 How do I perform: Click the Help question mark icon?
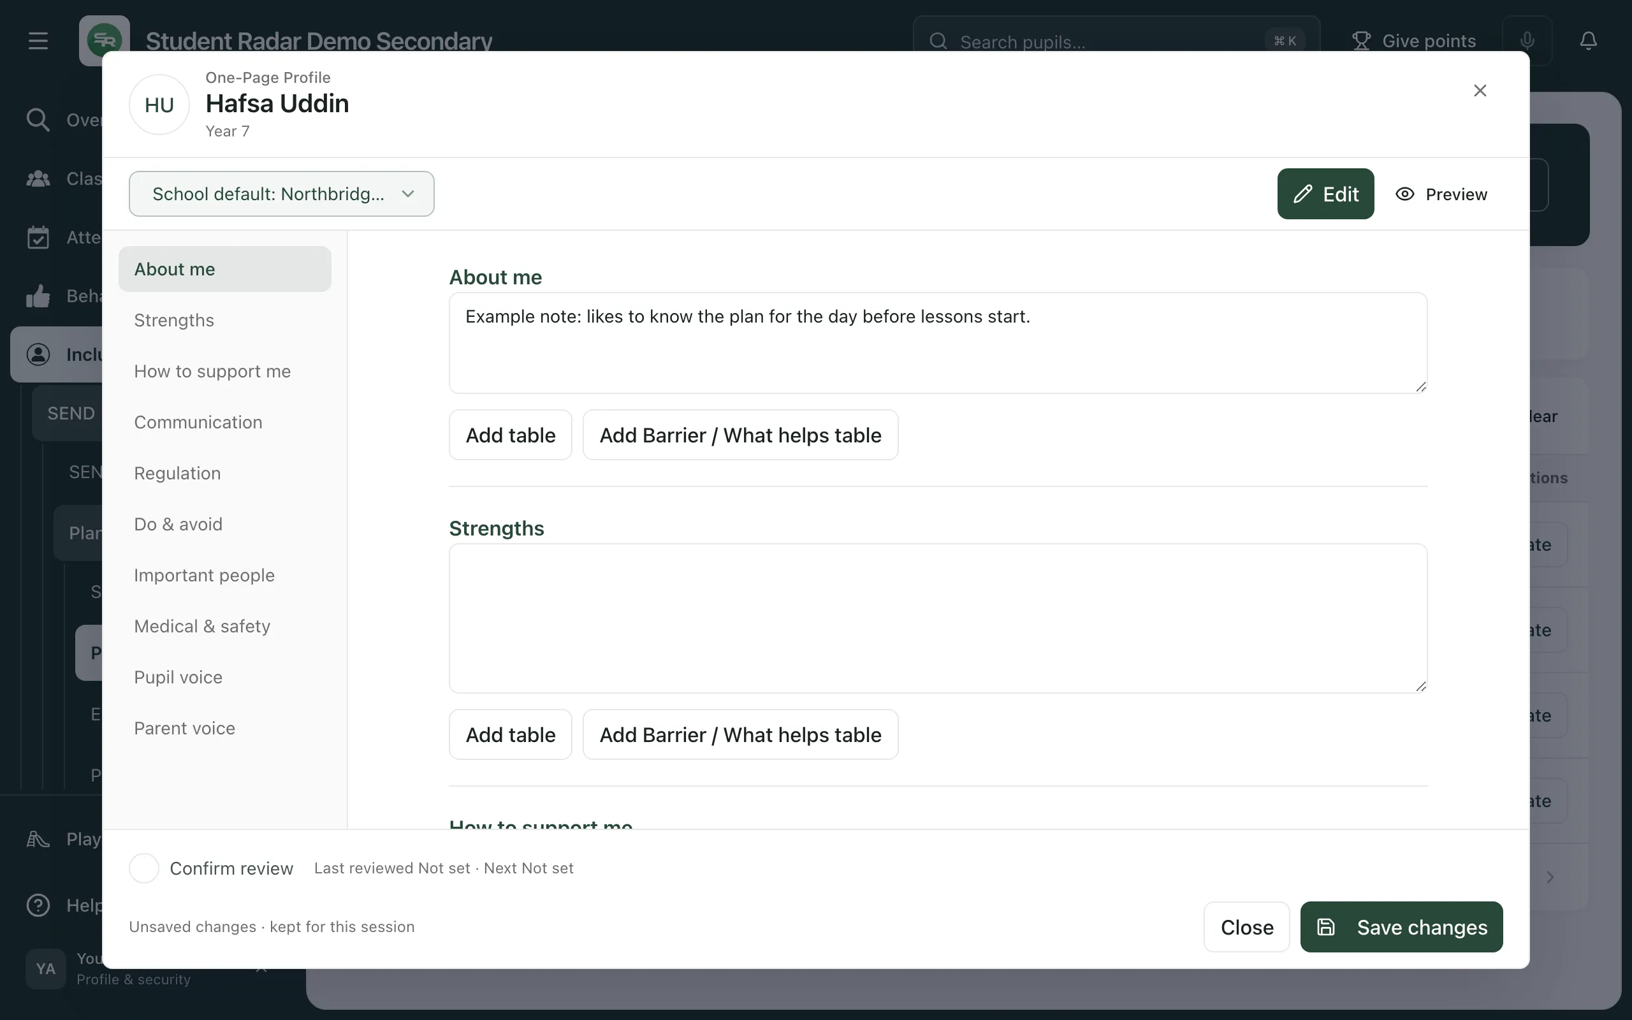pos(38,905)
